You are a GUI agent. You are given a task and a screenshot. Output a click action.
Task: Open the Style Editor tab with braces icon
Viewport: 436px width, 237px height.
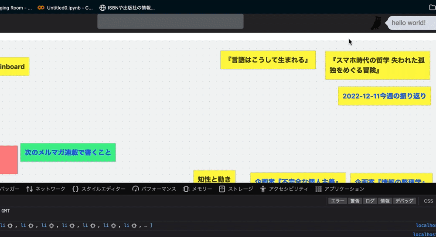[x=99, y=189]
